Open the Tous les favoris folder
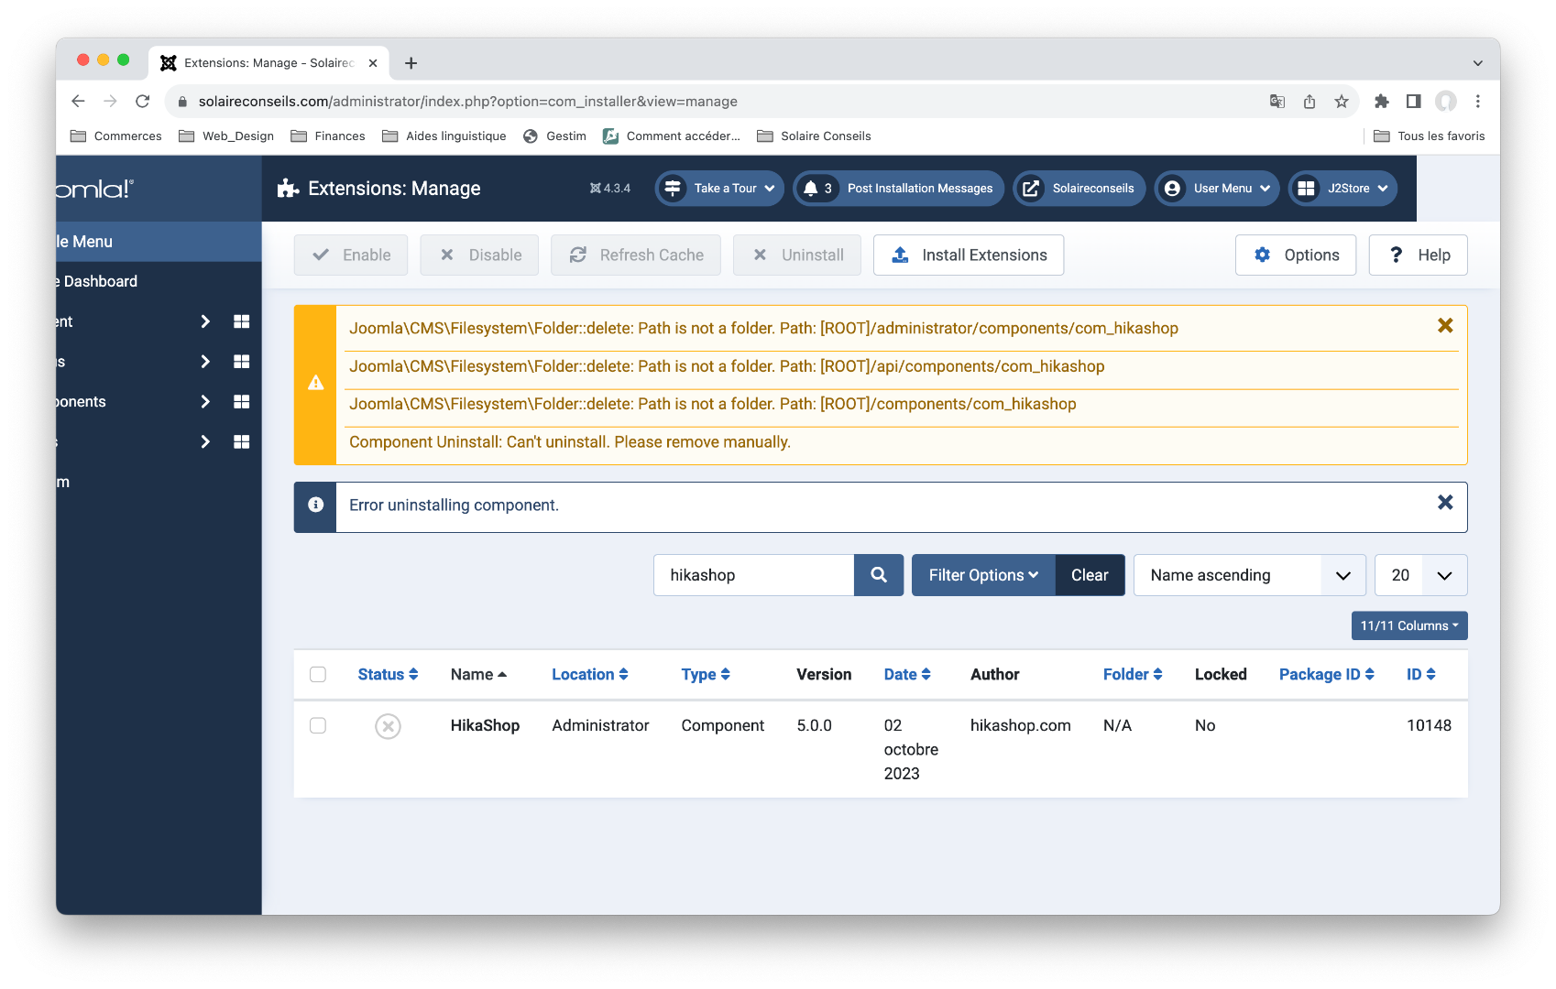The image size is (1556, 989). [1430, 136]
